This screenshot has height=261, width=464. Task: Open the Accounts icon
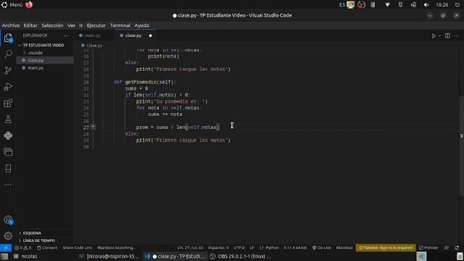tap(8, 220)
